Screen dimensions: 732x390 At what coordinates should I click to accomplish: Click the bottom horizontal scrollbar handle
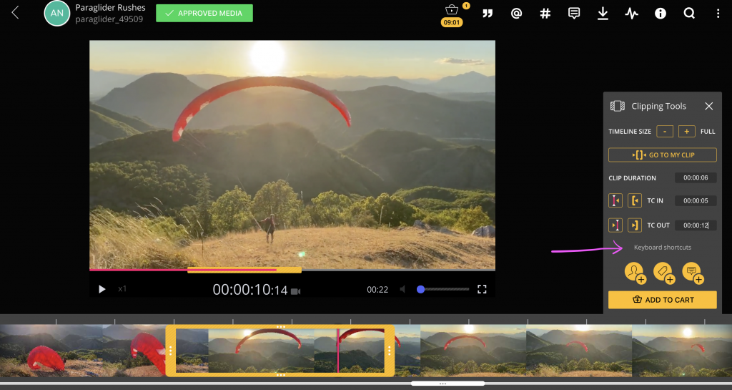(x=447, y=384)
